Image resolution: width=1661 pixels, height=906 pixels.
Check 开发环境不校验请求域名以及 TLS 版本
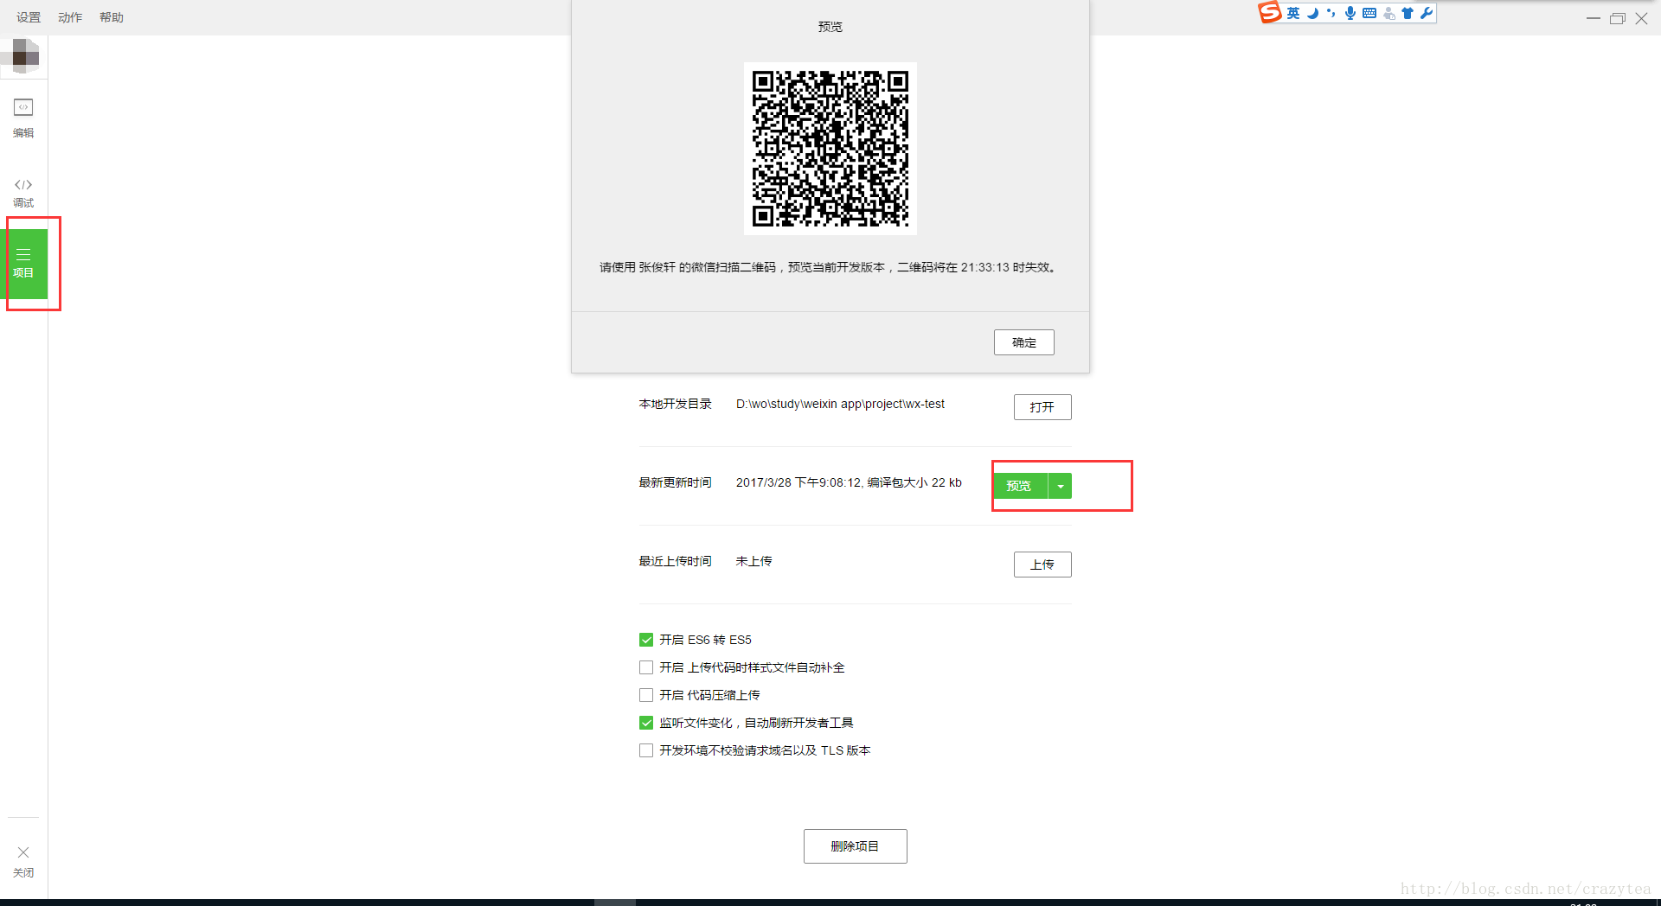(646, 750)
